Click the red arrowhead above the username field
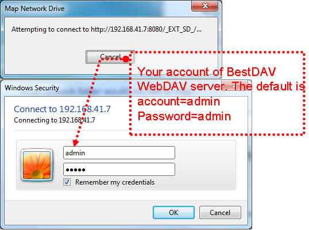The width and height of the screenshot is (309, 230). (x=75, y=143)
